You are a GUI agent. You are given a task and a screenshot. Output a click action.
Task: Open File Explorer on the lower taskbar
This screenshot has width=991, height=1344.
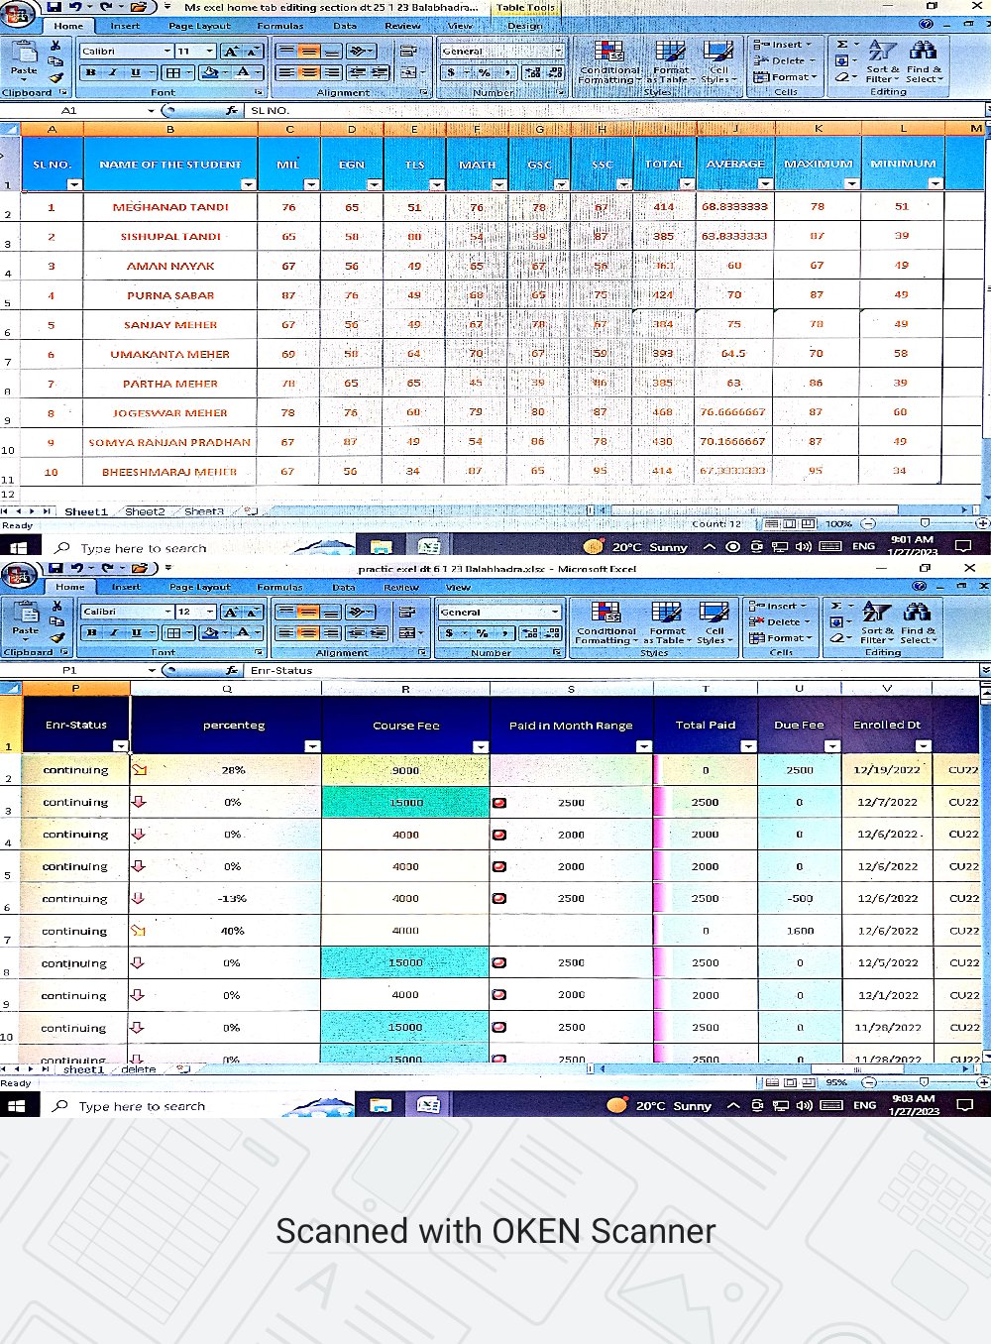click(x=381, y=1105)
